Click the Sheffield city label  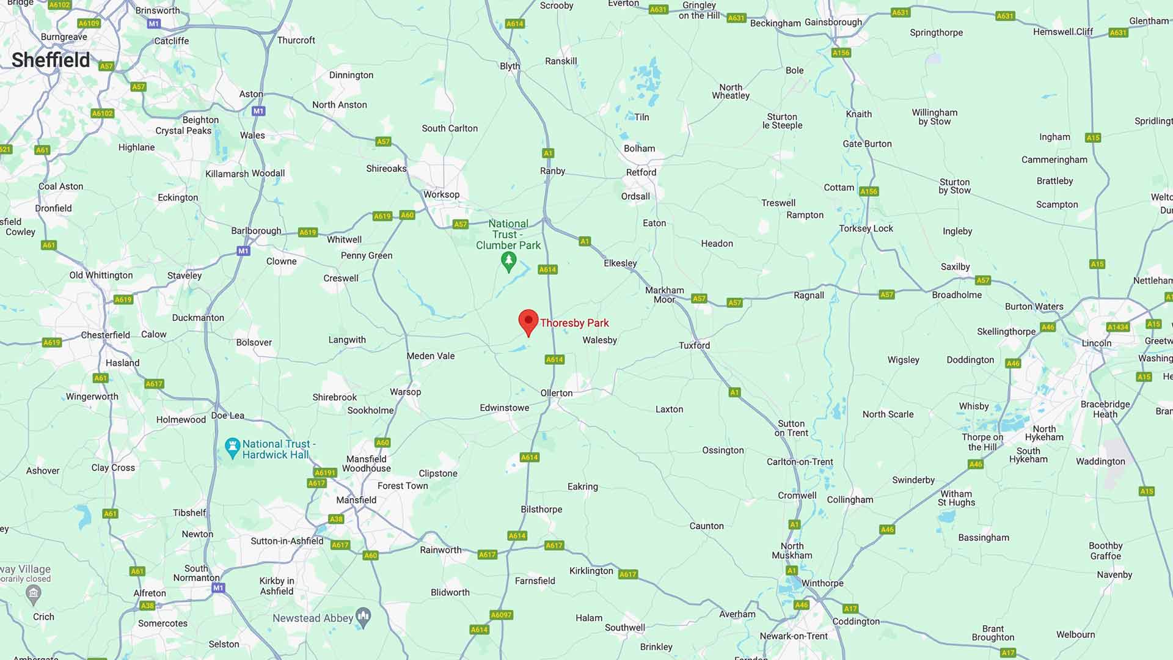51,60
